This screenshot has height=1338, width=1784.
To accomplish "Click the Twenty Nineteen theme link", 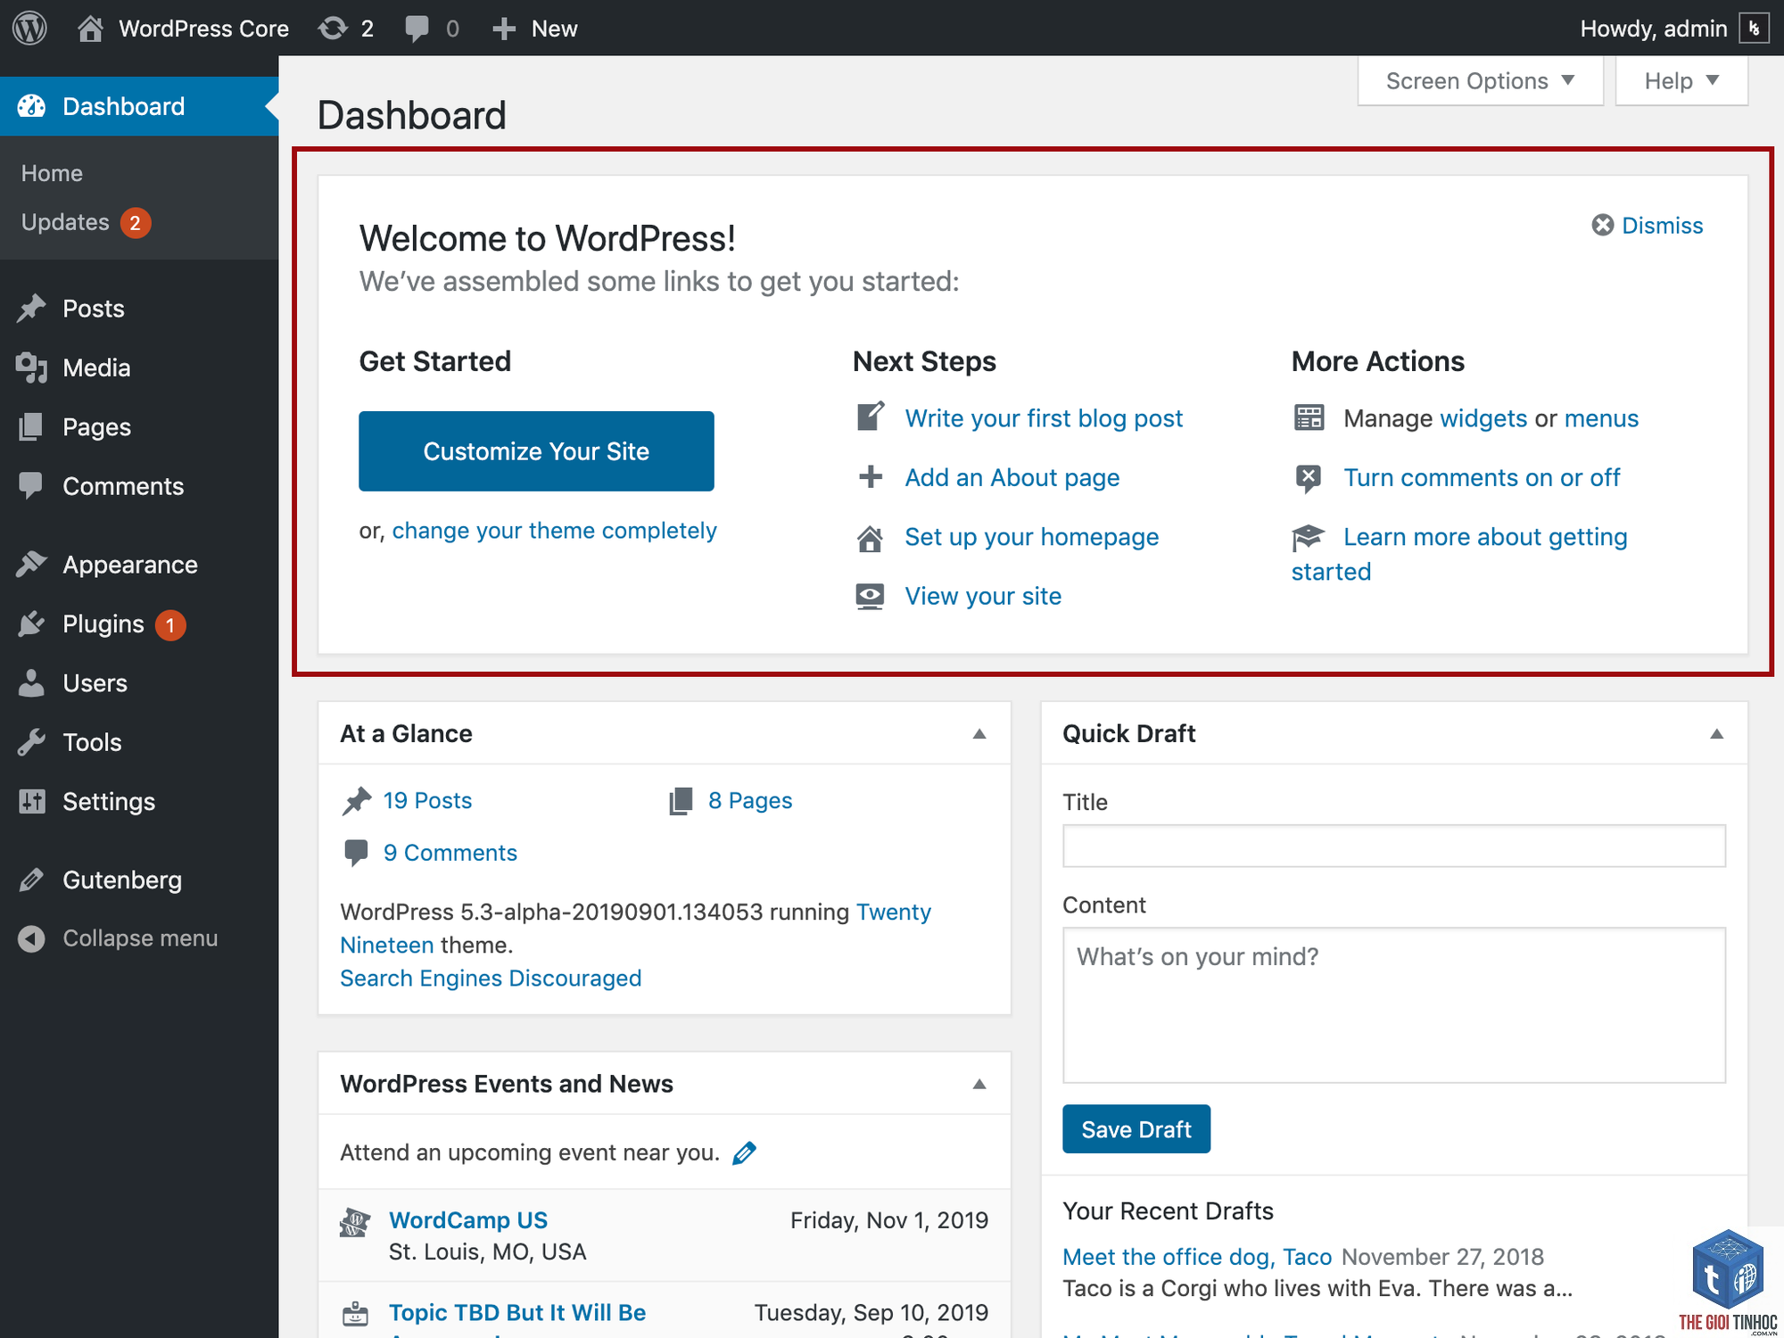I will (635, 929).
